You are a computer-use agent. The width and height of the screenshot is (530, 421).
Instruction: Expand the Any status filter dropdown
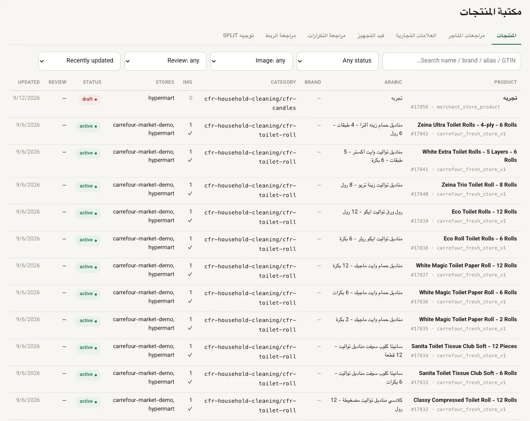(338, 61)
